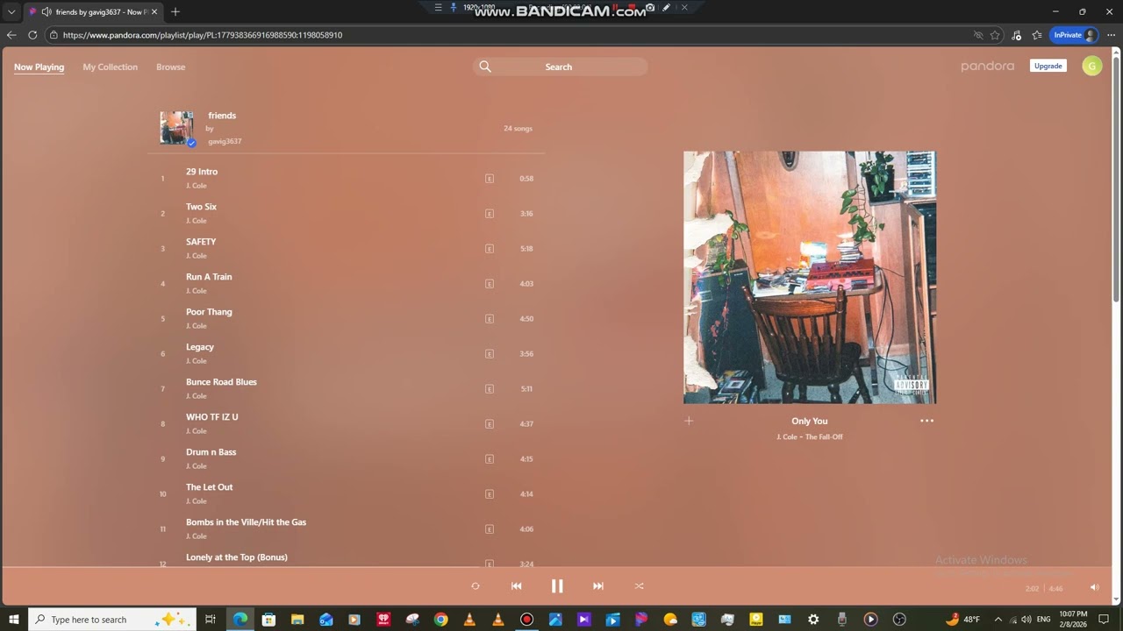Open the tab search dropdown
The width and height of the screenshot is (1123, 631).
[x=11, y=11]
